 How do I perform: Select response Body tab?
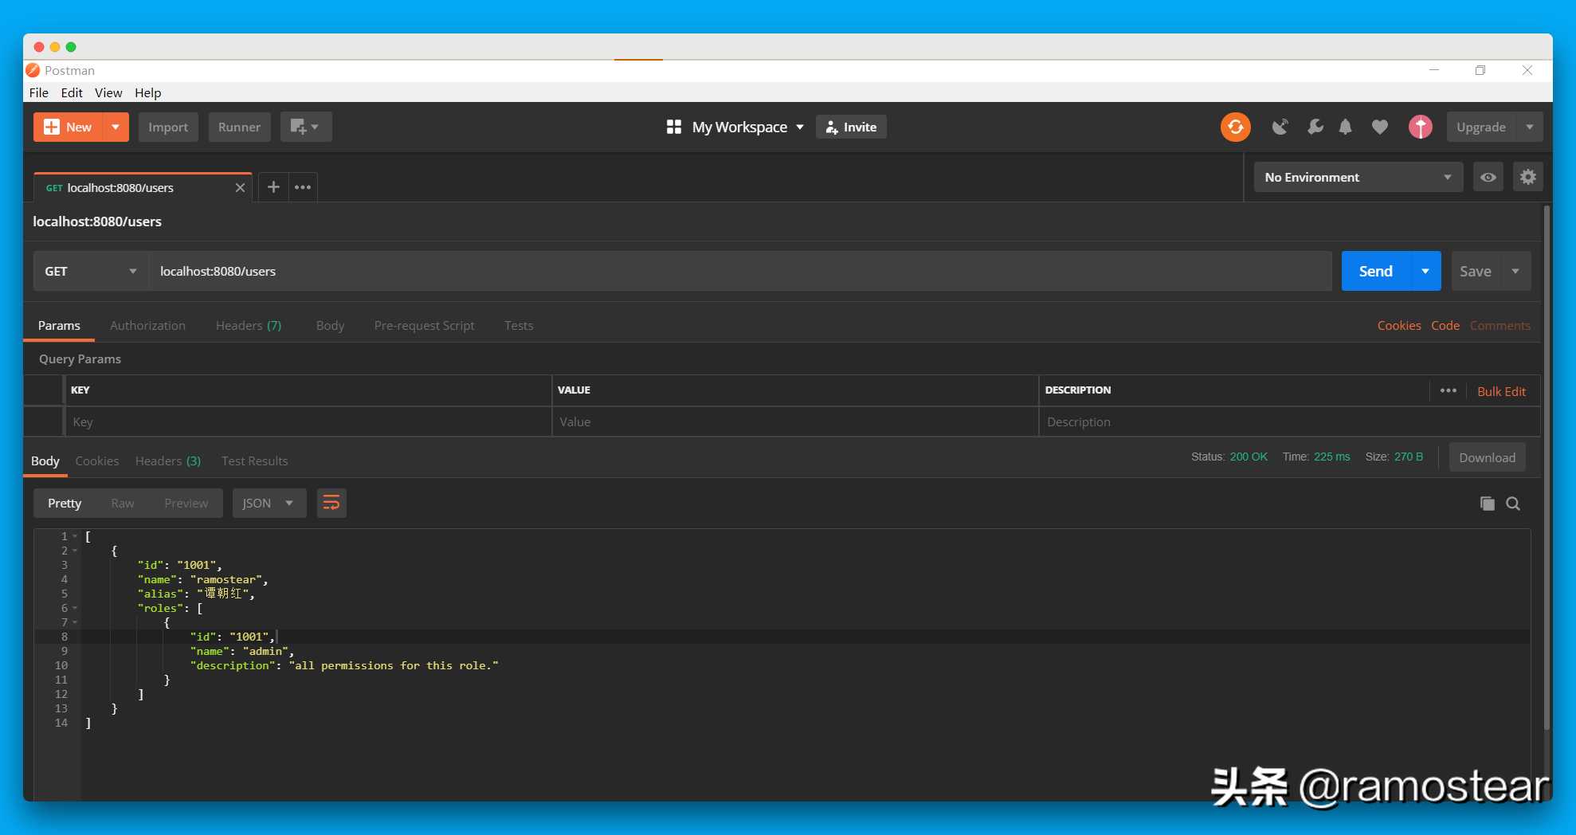click(x=45, y=461)
